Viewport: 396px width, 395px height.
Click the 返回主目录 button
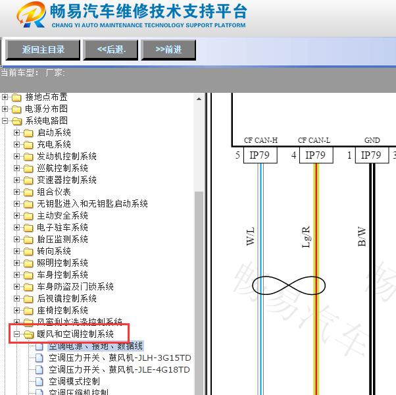(x=43, y=49)
